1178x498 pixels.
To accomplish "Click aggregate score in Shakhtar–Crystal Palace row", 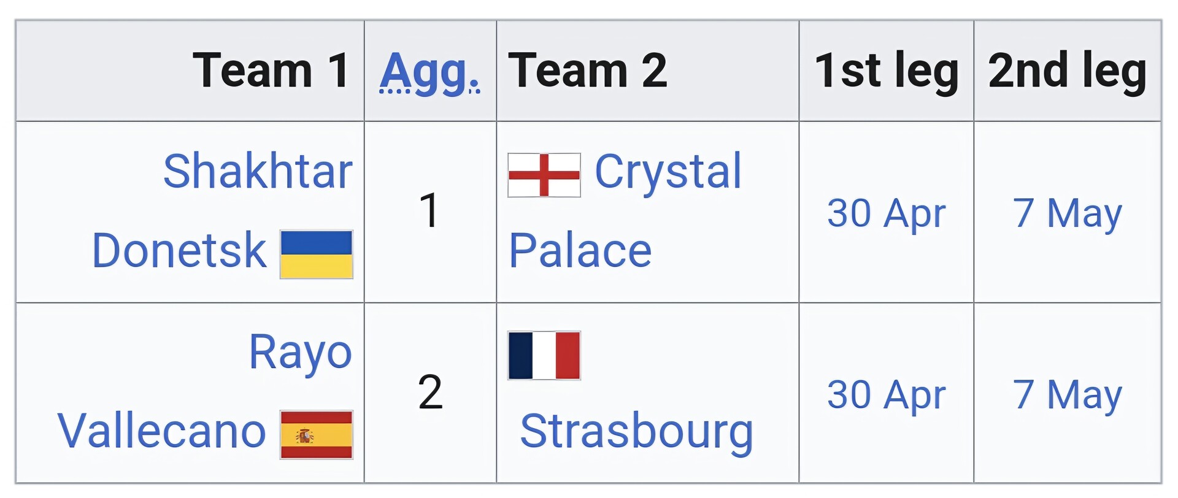I will (429, 211).
